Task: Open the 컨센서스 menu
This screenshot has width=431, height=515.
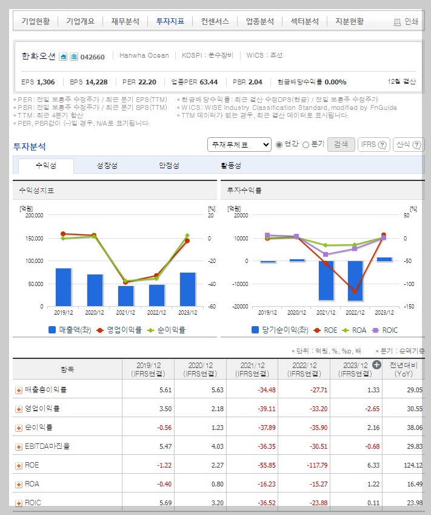Action: coord(215,21)
